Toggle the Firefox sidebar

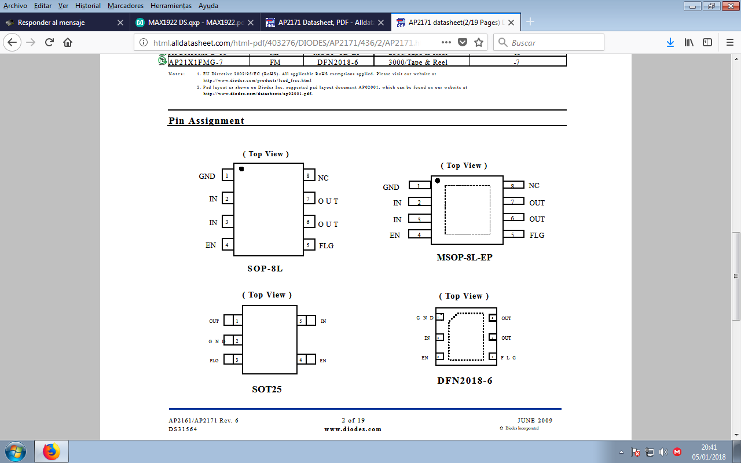click(x=707, y=42)
